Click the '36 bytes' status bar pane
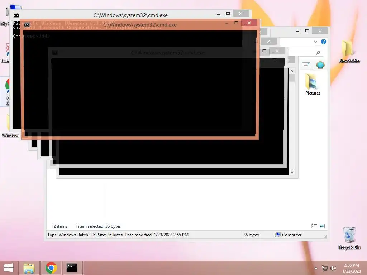The height and width of the screenshot is (275, 367). 251,235
